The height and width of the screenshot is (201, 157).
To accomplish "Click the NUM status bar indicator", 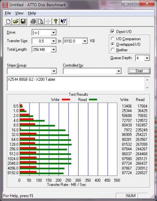I will pyautogui.click(x=131, y=195).
